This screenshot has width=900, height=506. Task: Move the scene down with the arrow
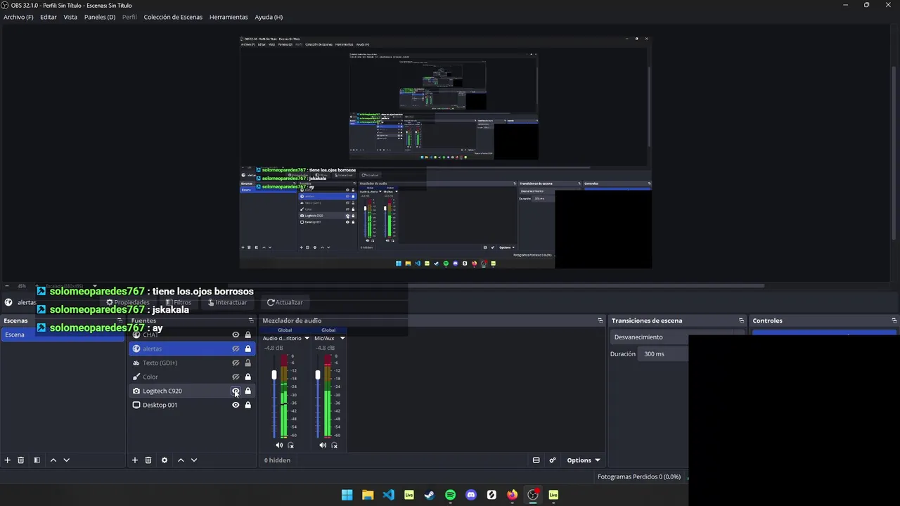(67, 460)
